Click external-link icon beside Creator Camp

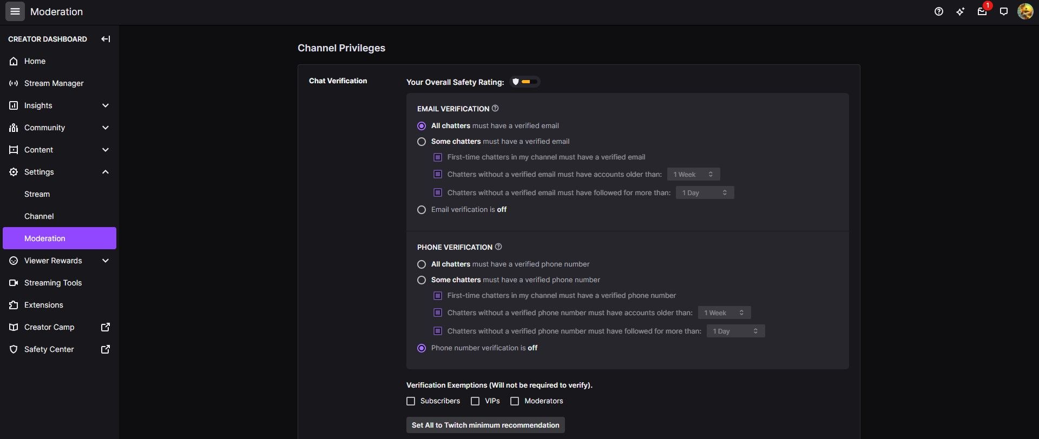pos(106,327)
